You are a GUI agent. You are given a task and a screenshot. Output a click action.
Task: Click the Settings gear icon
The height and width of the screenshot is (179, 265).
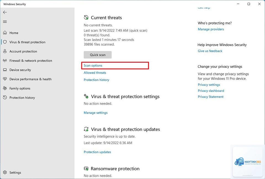click(5, 172)
